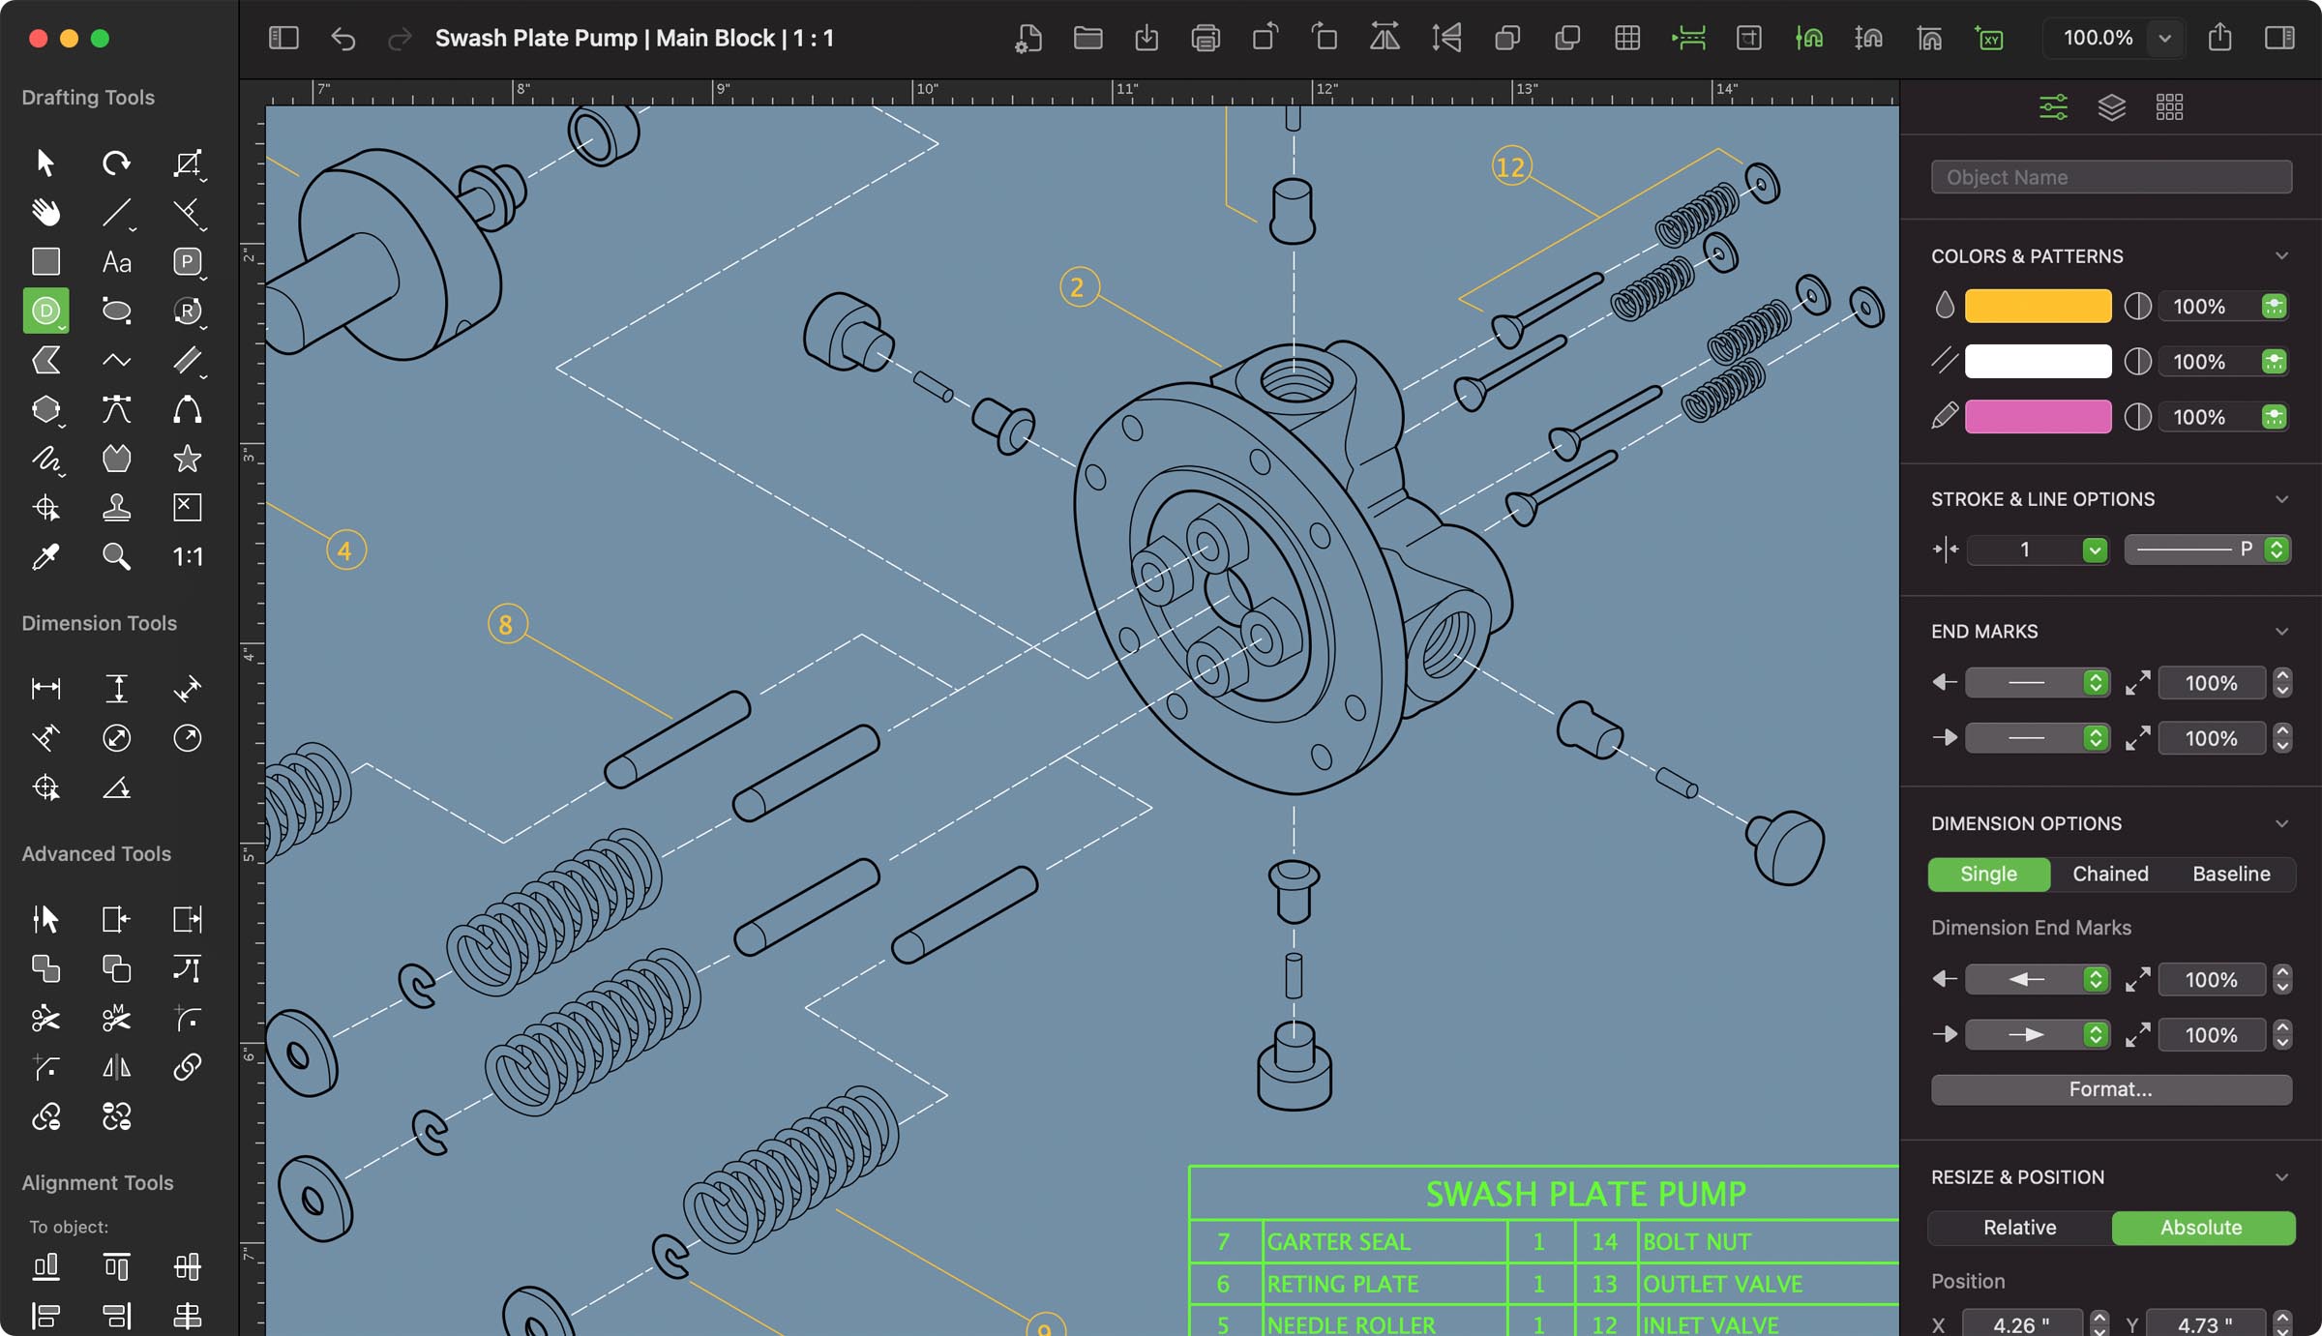Switch position mode to Relative
Image resolution: width=2322 pixels, height=1336 pixels.
coord(2018,1227)
